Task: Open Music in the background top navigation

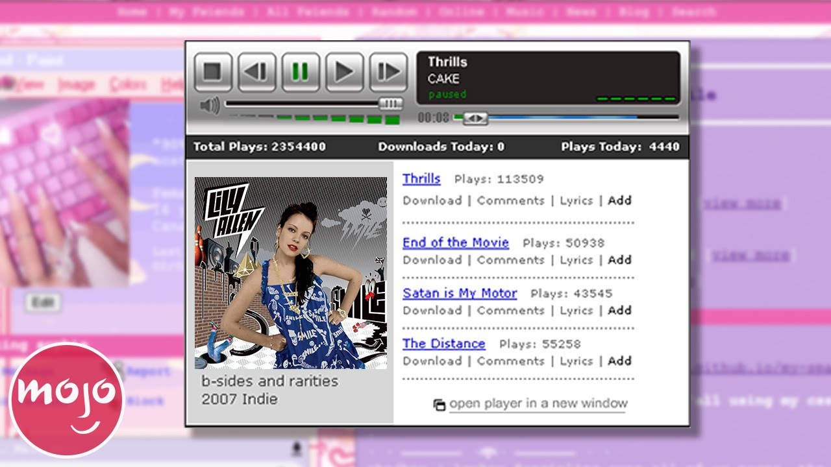Action: pos(526,12)
